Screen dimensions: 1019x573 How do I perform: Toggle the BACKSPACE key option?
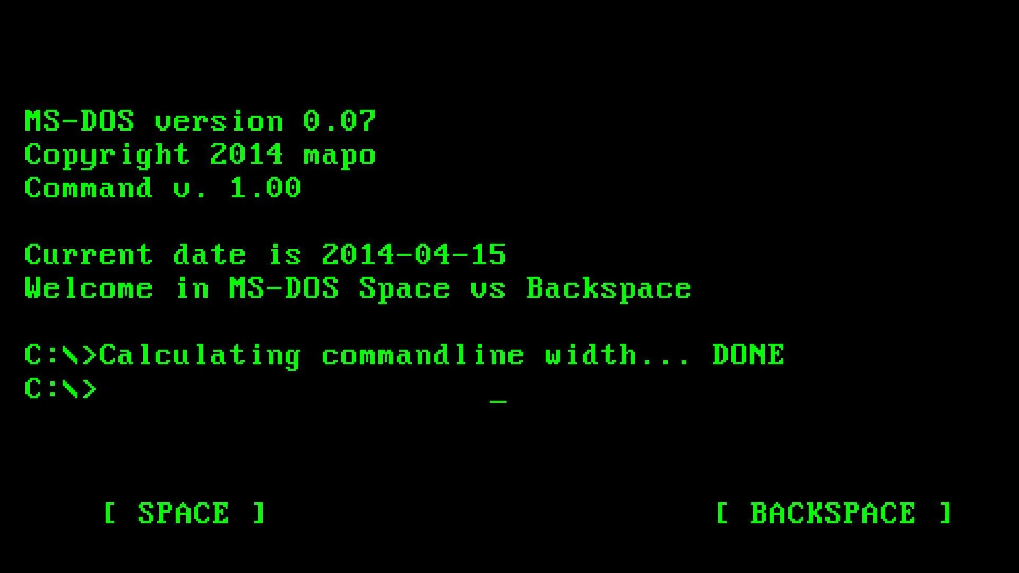point(834,513)
